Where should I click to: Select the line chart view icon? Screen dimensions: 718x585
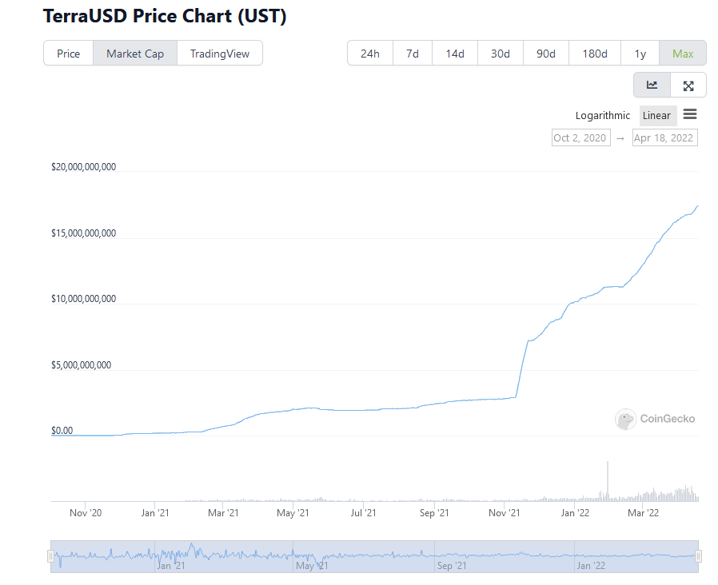pos(652,85)
